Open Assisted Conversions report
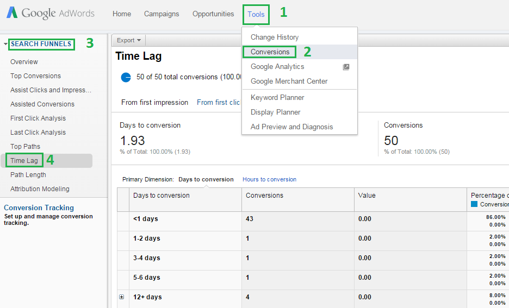The height and width of the screenshot is (308, 509). 42,104
